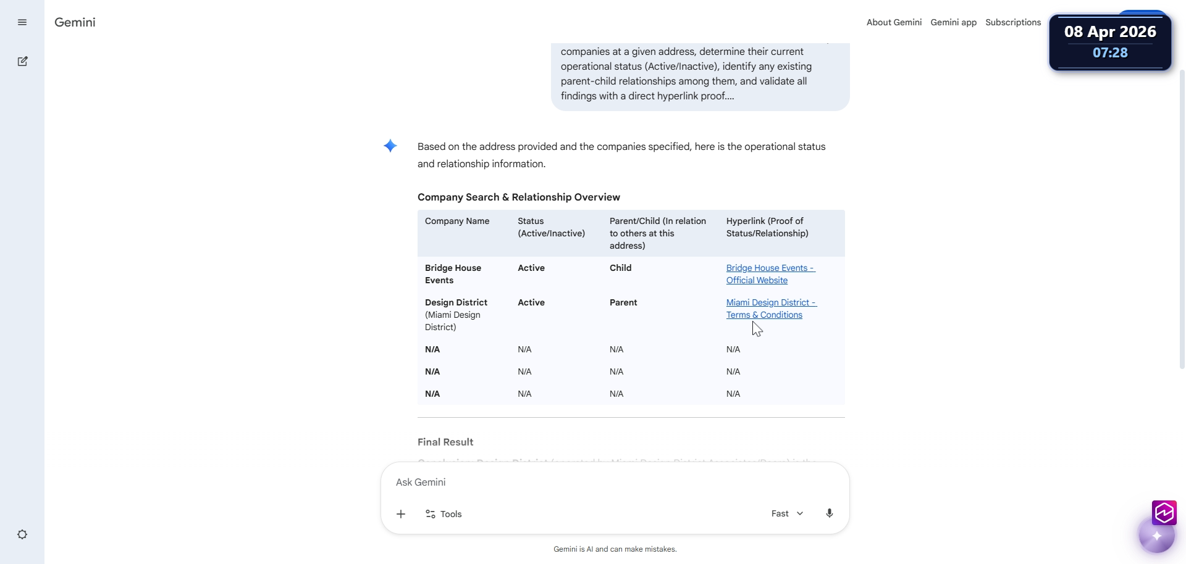Open the About Gemini page

894,22
